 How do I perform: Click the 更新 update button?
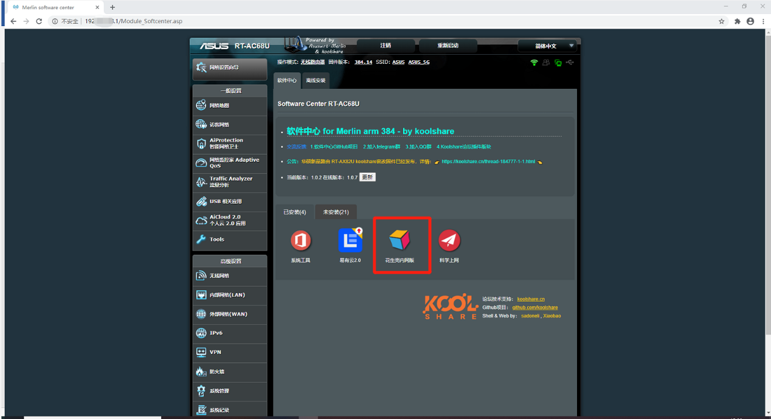367,177
